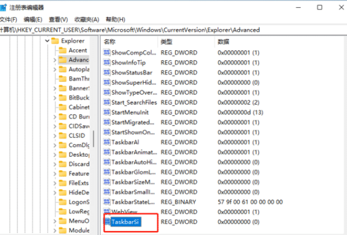Select the ShowStatusBar value icon
The image size is (347, 235).
107,72
